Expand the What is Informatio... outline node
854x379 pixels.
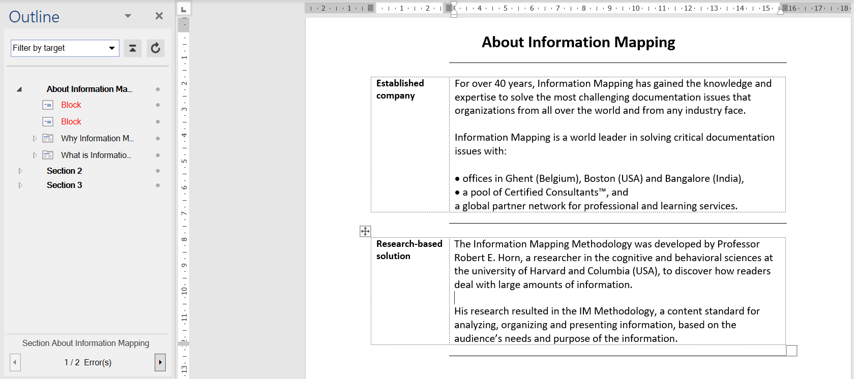[35, 155]
